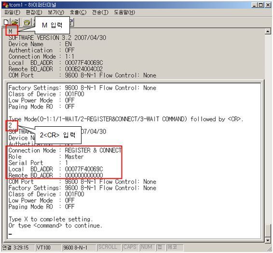Viewport: 273px width, 253px height.
Task: Click the telephone Call toolbar icon
Action: [27, 22]
